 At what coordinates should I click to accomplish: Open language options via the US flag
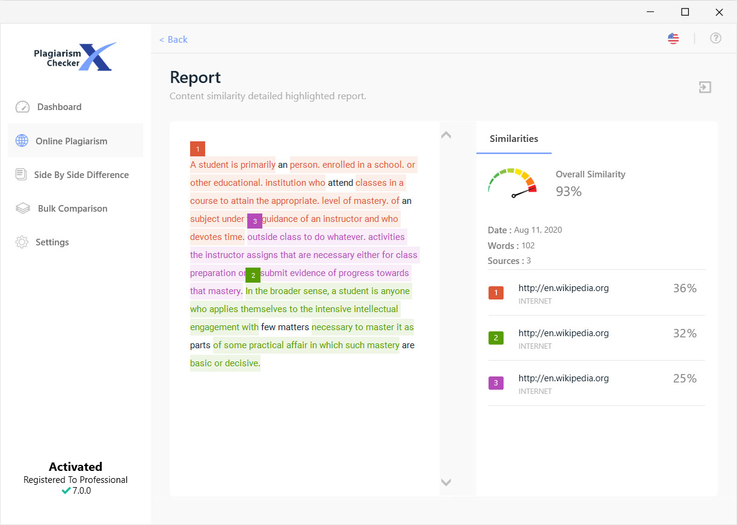(x=673, y=37)
